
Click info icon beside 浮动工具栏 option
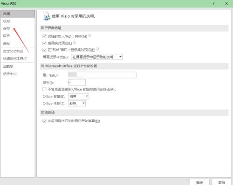[x=89, y=35]
